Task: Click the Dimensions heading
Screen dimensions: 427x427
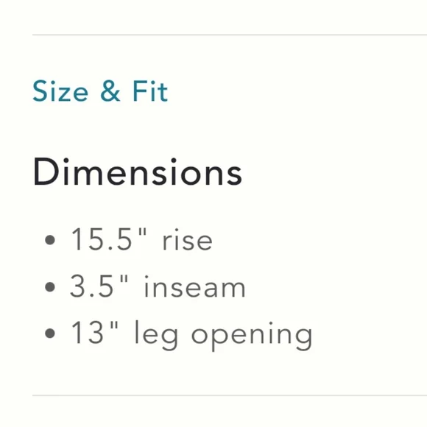Action: [138, 172]
